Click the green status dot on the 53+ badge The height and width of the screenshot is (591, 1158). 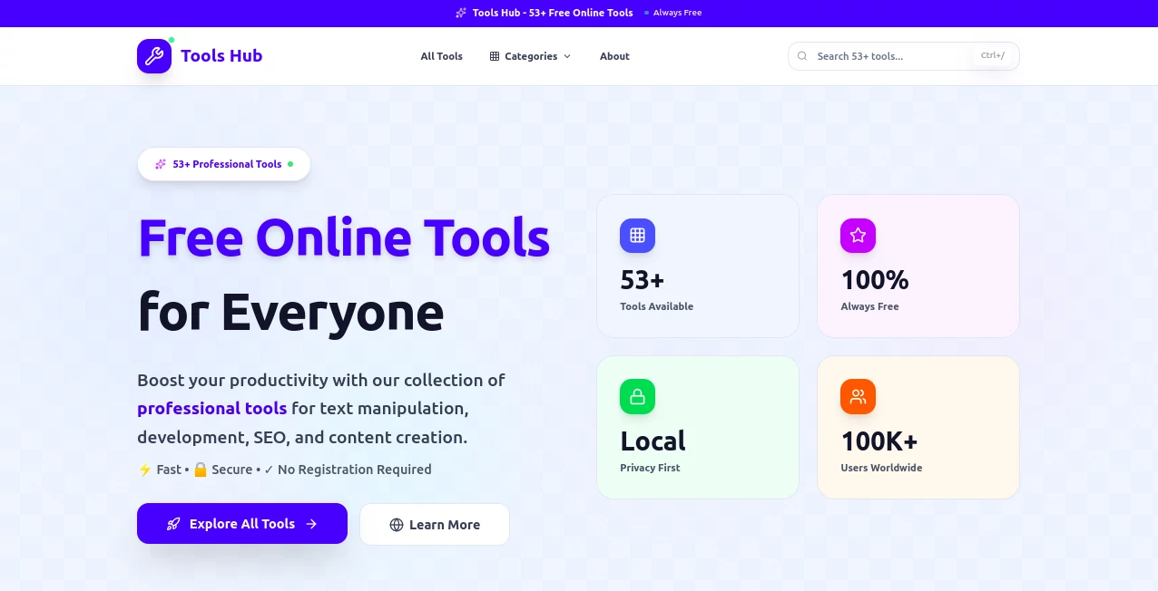pyautogui.click(x=290, y=164)
